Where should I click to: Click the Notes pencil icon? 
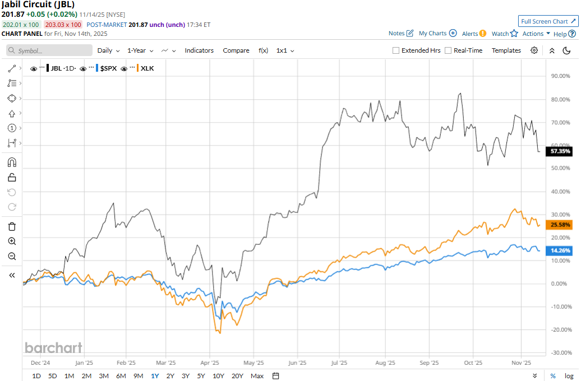(410, 33)
